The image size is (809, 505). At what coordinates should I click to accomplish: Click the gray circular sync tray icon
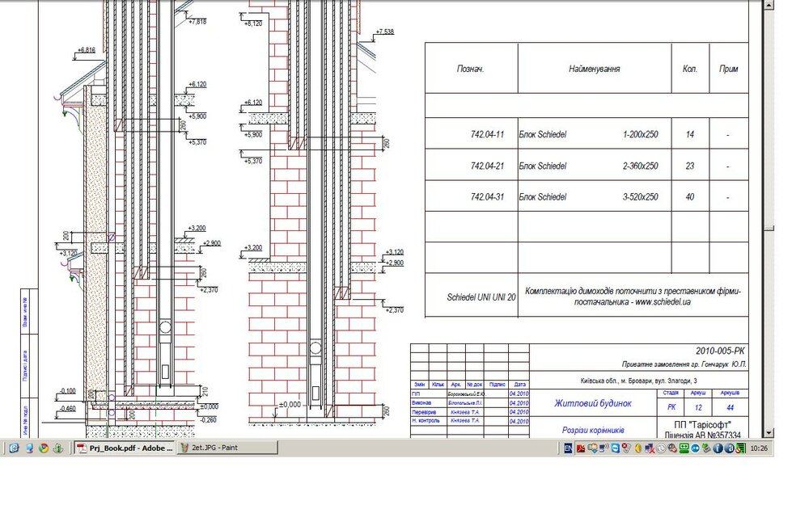coord(661,448)
